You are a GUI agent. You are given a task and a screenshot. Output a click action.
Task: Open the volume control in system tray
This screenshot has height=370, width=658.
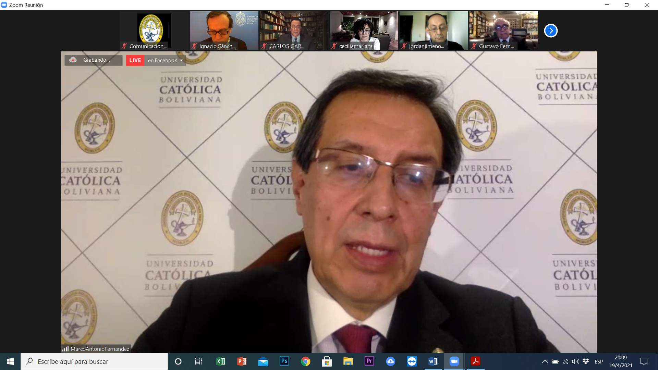[575, 361]
